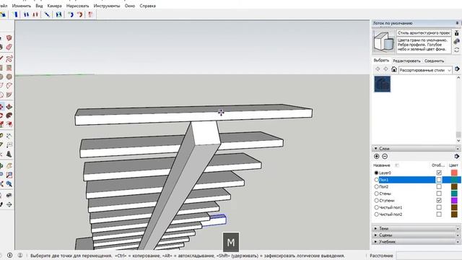Select the 2-Point Arc tool

click(9, 86)
